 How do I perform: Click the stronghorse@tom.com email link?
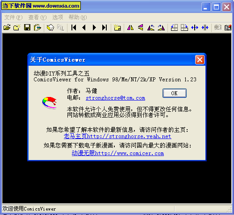[115, 98]
